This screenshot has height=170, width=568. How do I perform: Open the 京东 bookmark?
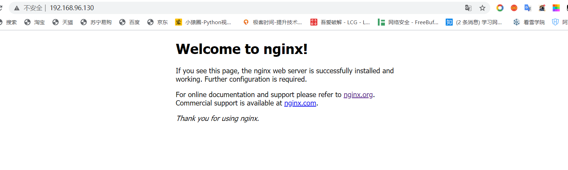coord(157,22)
